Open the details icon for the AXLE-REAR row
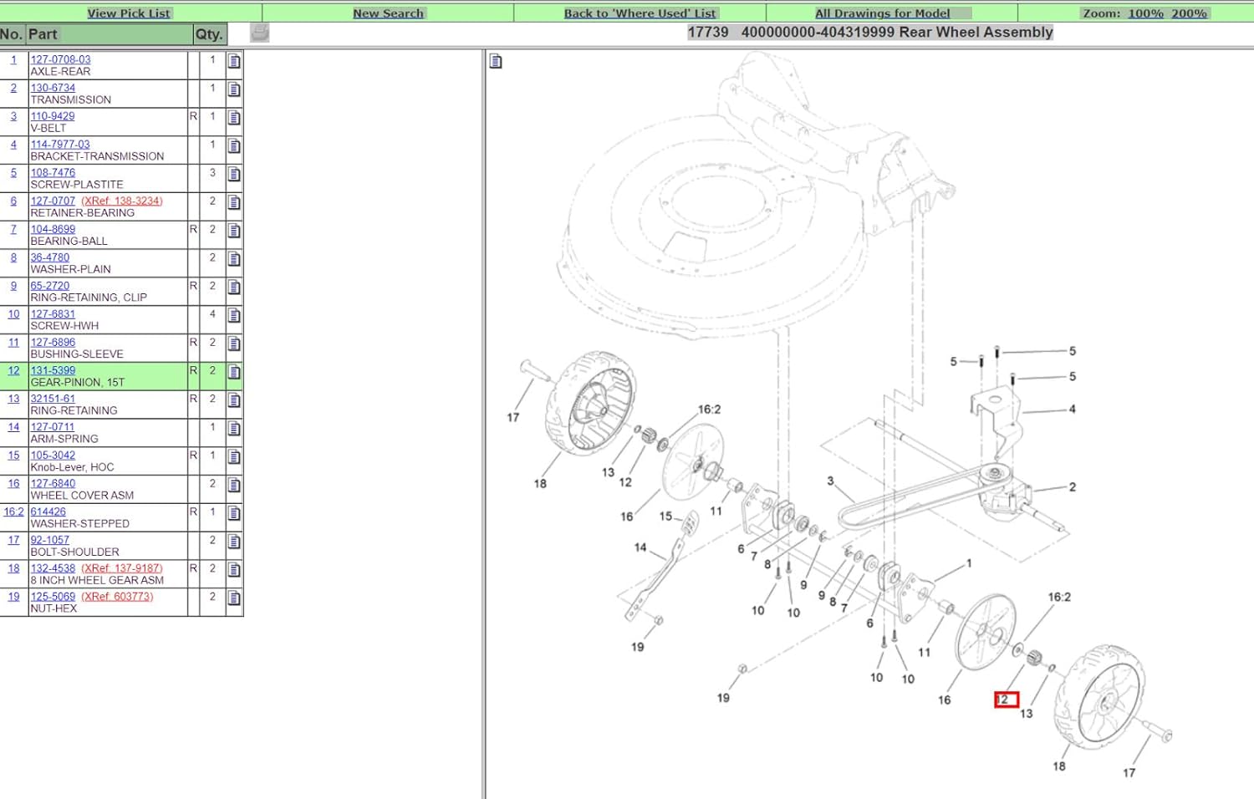The height and width of the screenshot is (799, 1254). point(235,61)
